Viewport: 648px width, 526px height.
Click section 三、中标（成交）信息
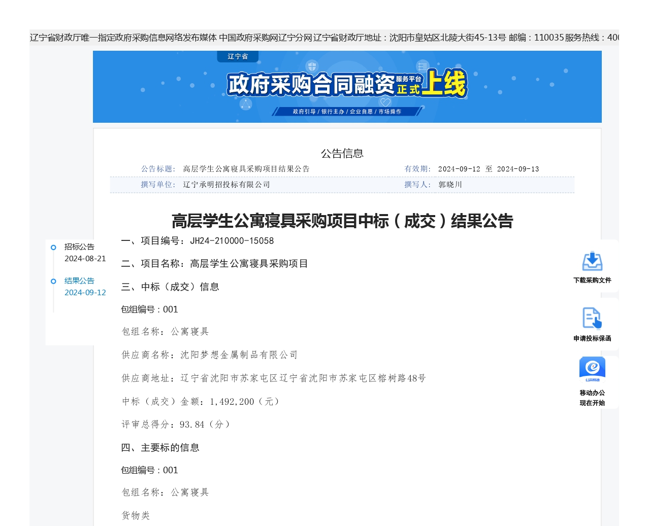(170, 287)
